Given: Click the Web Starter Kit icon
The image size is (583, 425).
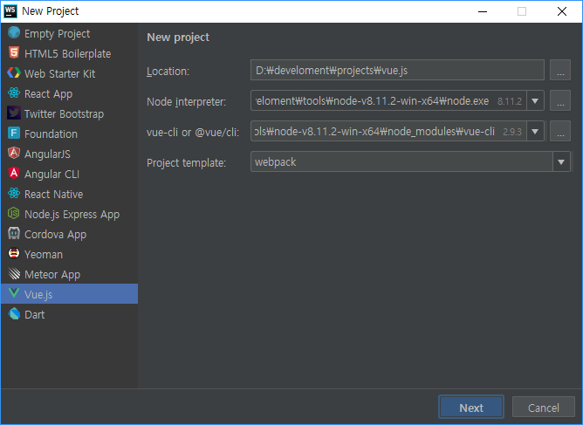Looking at the screenshot, I should 14,73.
